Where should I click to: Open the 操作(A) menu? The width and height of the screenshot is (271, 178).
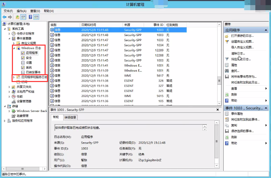[21, 11]
